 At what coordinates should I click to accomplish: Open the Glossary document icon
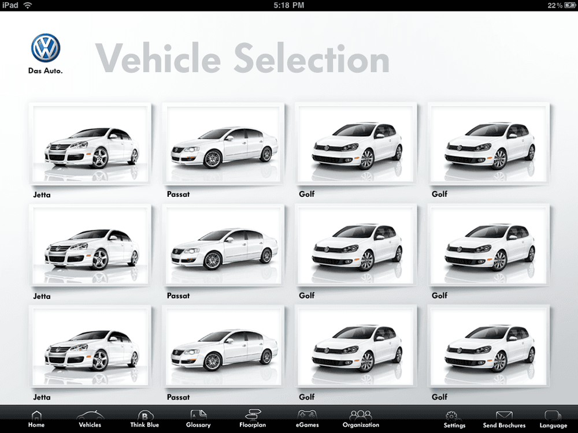(x=198, y=415)
